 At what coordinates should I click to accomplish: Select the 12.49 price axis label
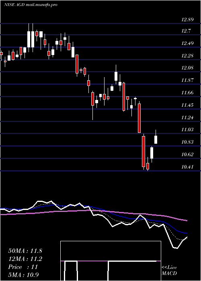(x=187, y=43)
